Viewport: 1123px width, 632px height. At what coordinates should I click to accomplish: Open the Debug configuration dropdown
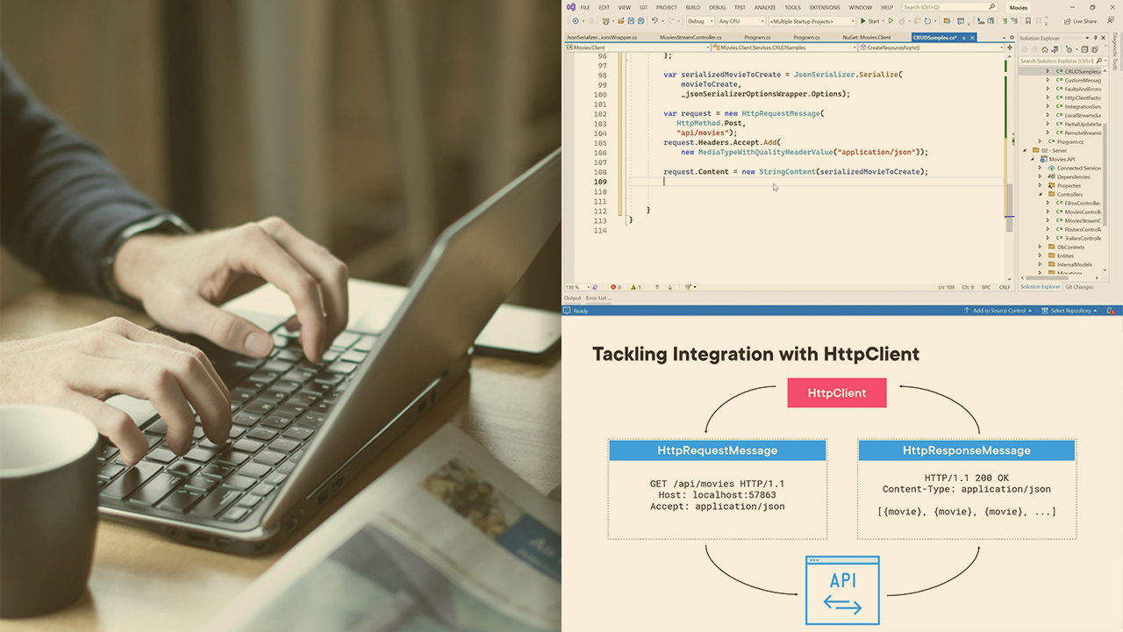(x=700, y=21)
